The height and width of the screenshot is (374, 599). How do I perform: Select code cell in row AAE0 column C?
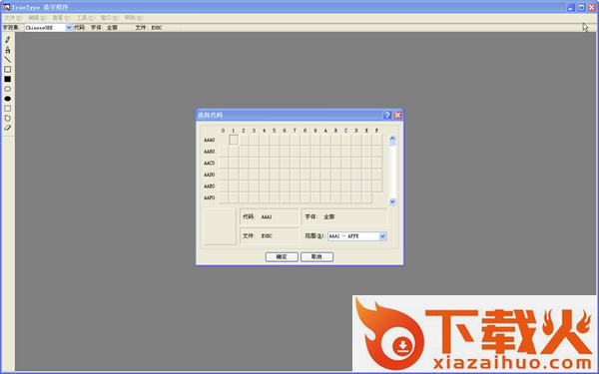[346, 187]
